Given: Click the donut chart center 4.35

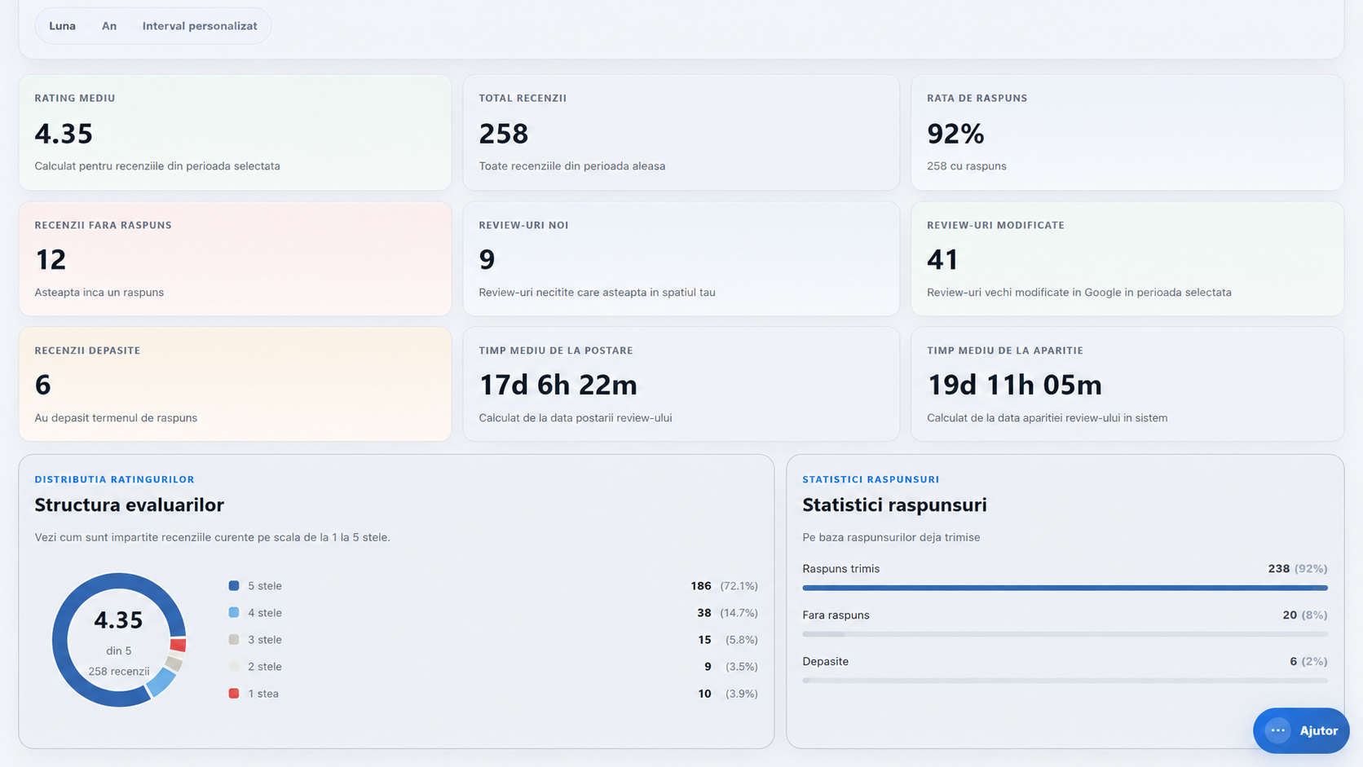Looking at the screenshot, I should tap(118, 620).
